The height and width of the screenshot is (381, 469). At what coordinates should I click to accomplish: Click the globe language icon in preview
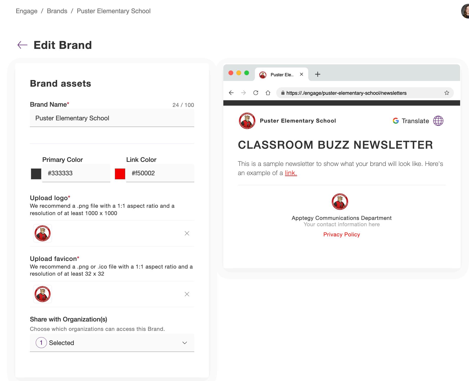[438, 121]
